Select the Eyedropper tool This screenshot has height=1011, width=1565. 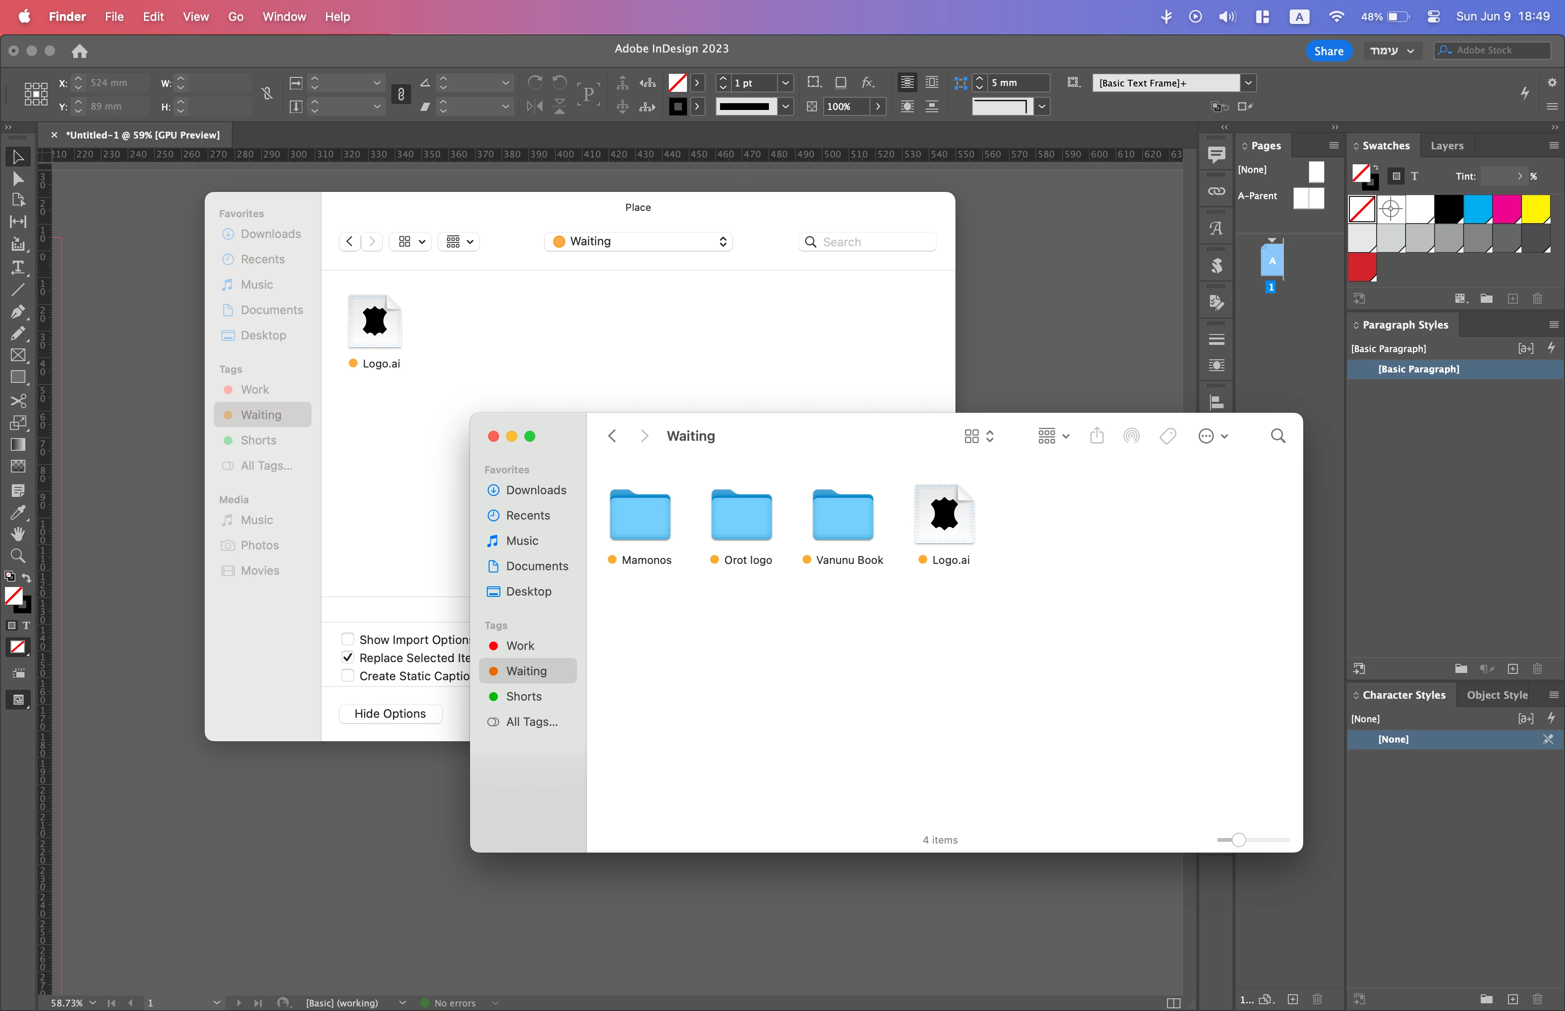pos(18,512)
